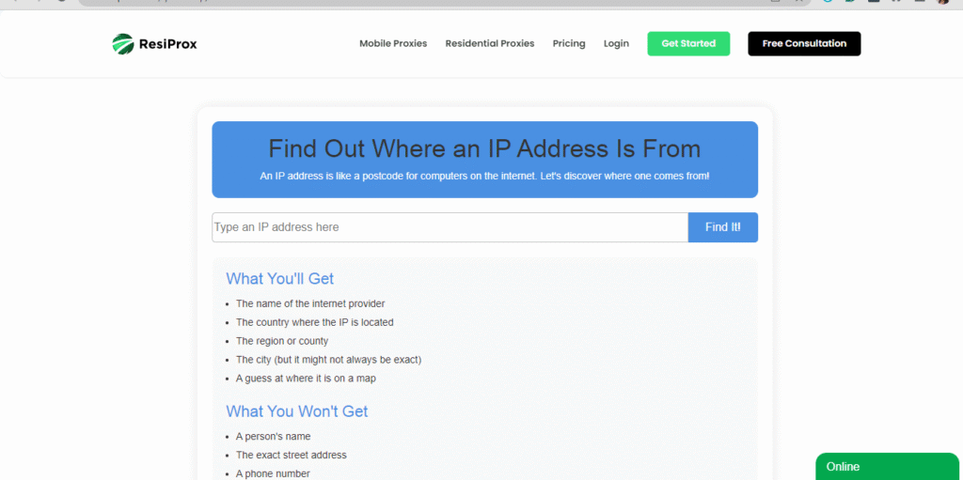Click the Chrome profile avatar icon
This screenshot has width=963, height=480.
tap(942, 2)
